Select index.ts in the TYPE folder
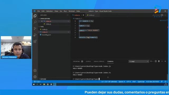This screenshot has width=169, height=95. point(45,32)
